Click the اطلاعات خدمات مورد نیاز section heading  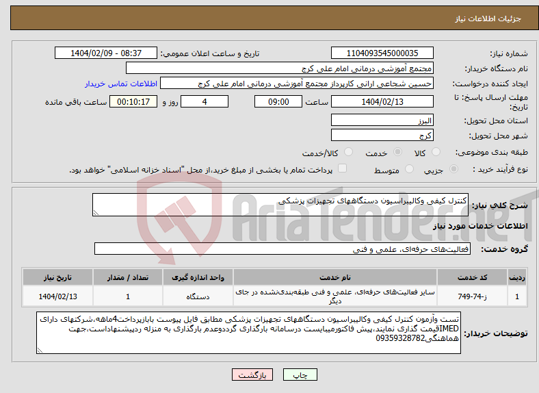[480, 226]
